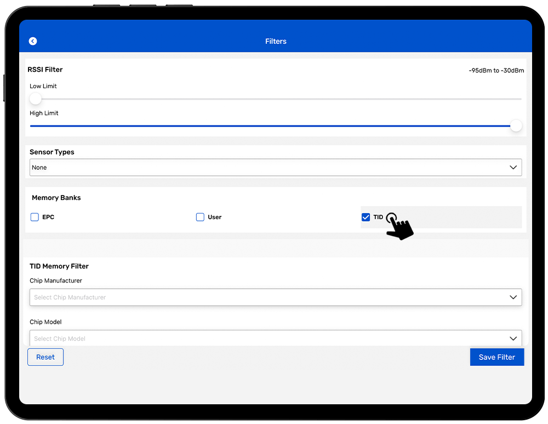Go back using the header arrow icon
The width and height of the screenshot is (548, 424).
pyautogui.click(x=33, y=41)
